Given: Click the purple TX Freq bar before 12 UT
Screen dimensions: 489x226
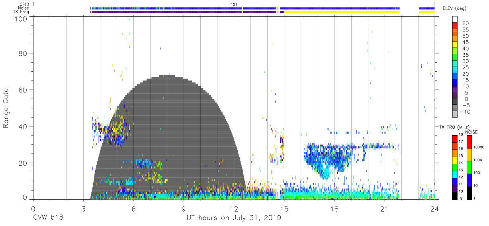Looking at the screenshot, I should click(x=166, y=12).
